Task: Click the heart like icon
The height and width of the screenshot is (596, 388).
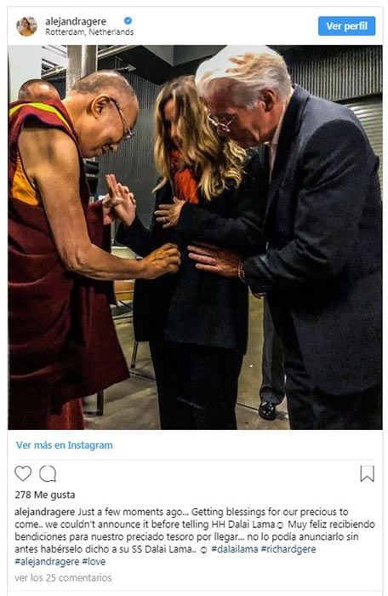Action: click(23, 473)
